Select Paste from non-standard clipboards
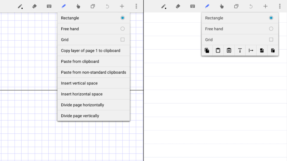Screen dimensions: 287x161 94,72
